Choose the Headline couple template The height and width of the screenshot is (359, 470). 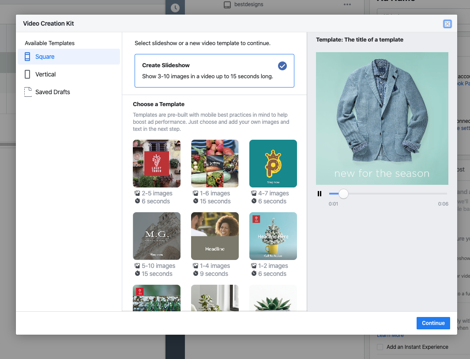coord(215,236)
